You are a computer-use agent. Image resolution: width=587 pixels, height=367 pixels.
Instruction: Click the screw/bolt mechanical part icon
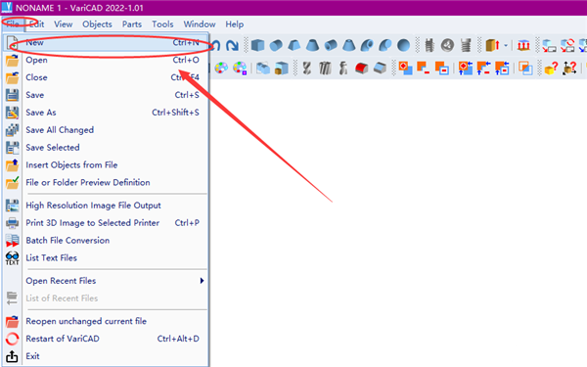coord(429,46)
